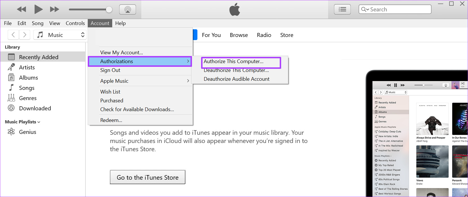468x197 pixels.
Task: Choose Authorize This Computer
Action: pos(234,61)
